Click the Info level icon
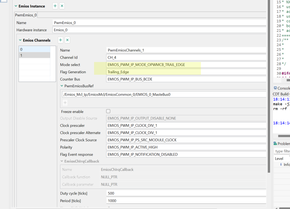Viewport: 290px width, 209px height. tap(281, 165)
